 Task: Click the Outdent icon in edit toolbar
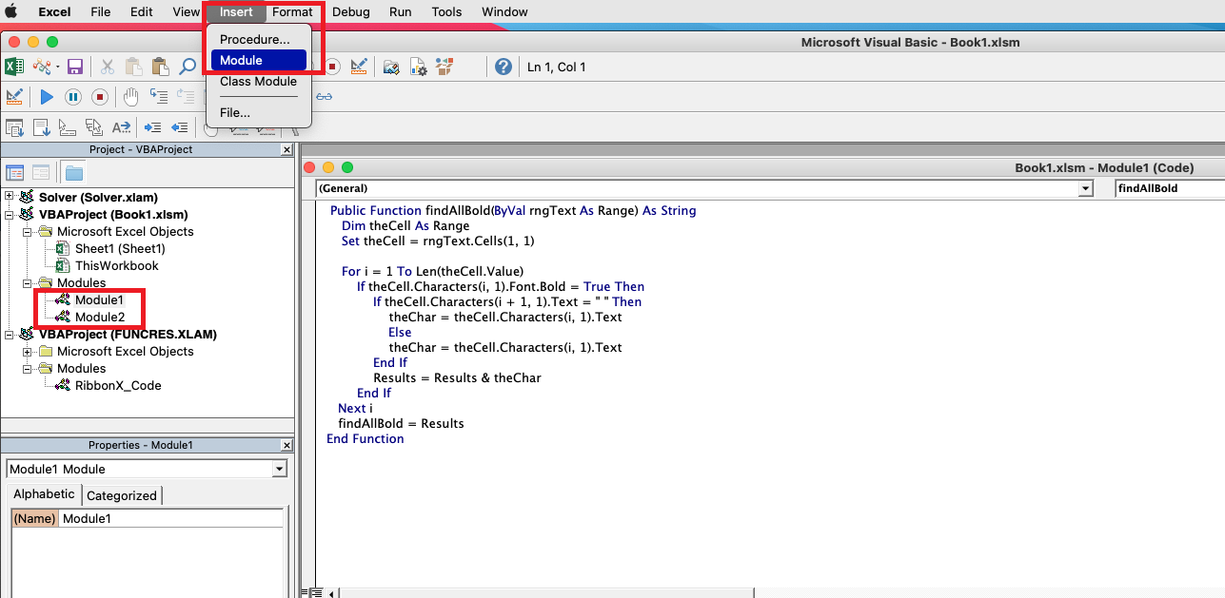179,126
